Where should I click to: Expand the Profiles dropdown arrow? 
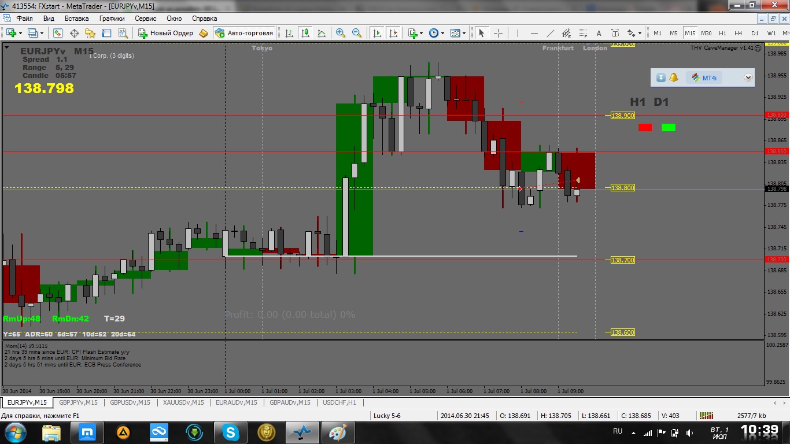coord(42,34)
